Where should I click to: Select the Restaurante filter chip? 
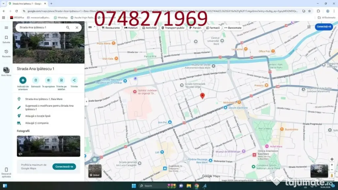pos(111,28)
